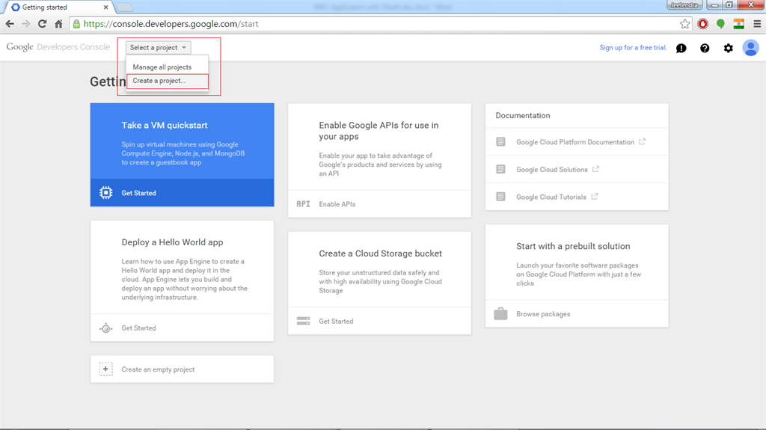Click the address bar URL field
The image size is (766, 430).
coord(381,23)
